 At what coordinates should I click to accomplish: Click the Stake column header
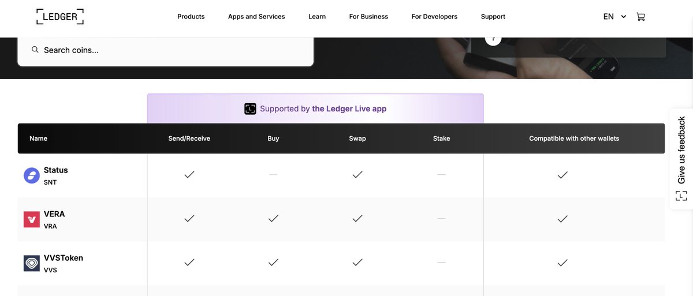coord(441,138)
